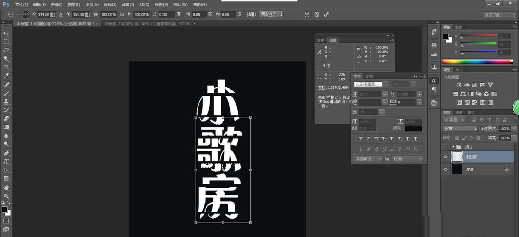This screenshot has width=519, height=237.
Task: Hide the 小歌房 layer using its eye
Action: tap(446, 157)
